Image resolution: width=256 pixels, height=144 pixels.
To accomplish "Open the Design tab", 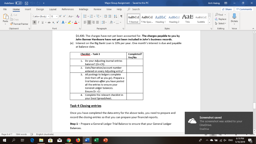I will (40, 9).
